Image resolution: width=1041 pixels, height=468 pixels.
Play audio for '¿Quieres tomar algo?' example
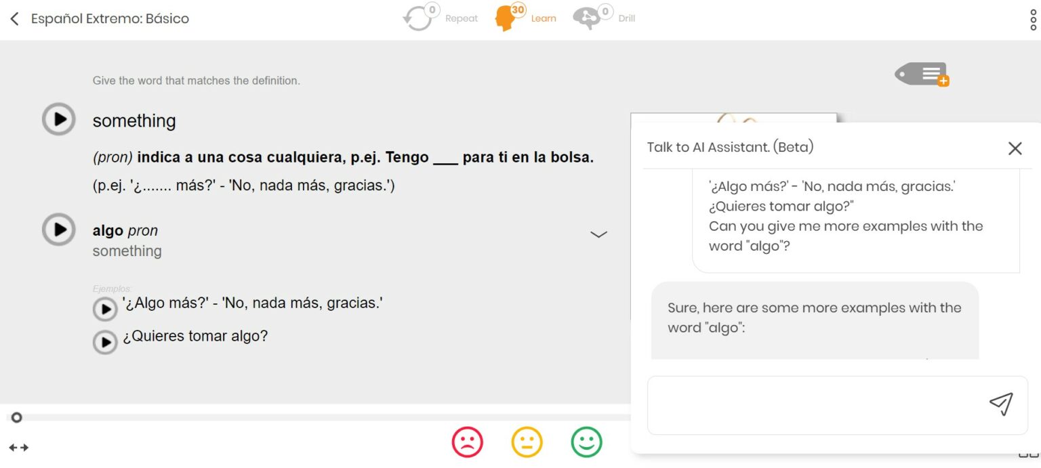[106, 342]
